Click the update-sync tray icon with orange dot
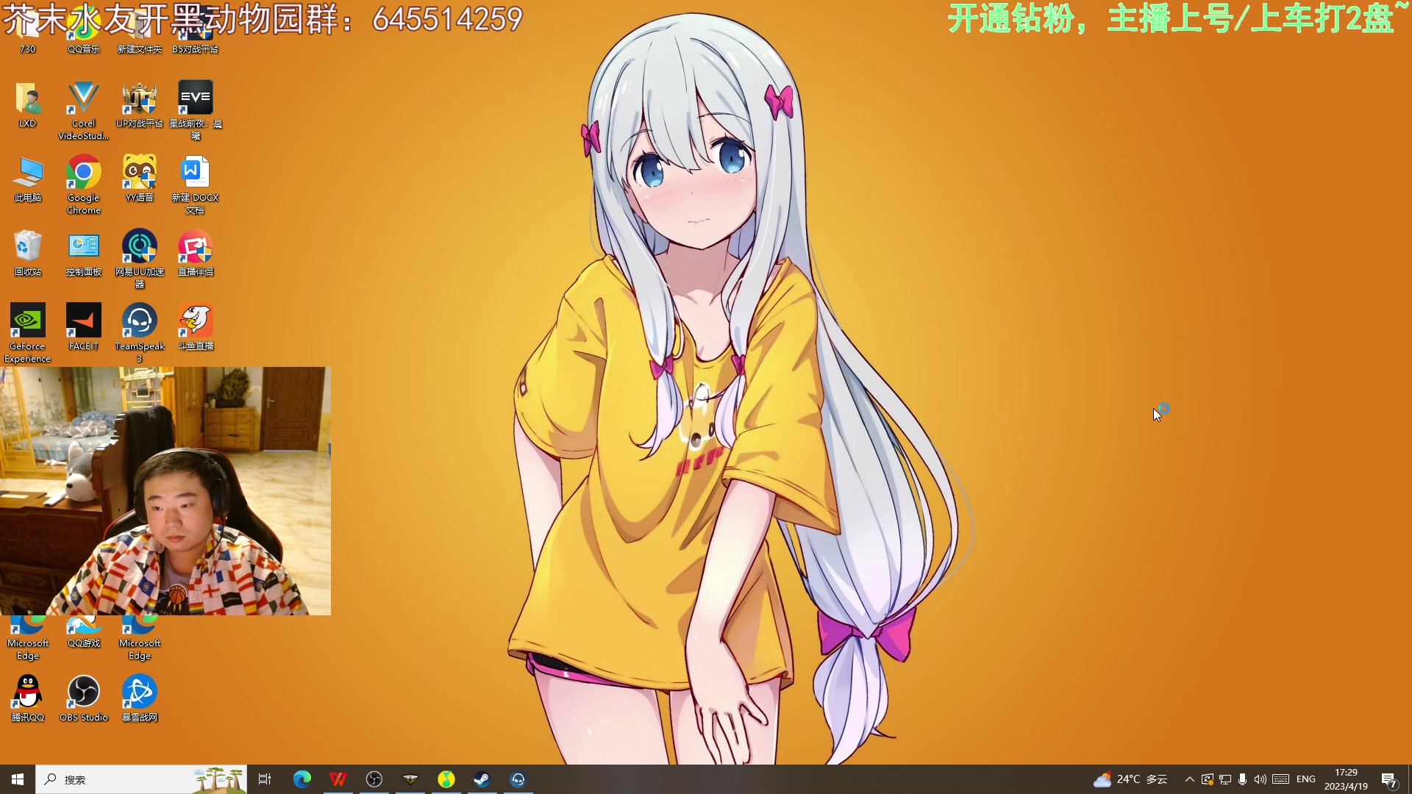Screen dimensions: 1412x794 pyautogui.click(x=1207, y=779)
